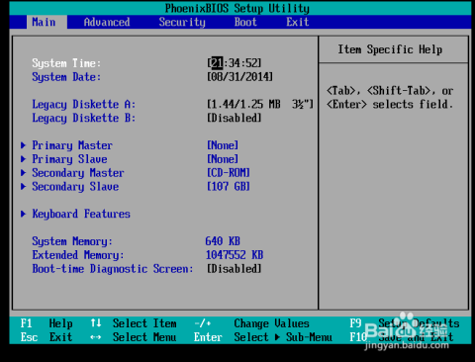Open the Secondary Master submenu label

[x=78, y=173]
